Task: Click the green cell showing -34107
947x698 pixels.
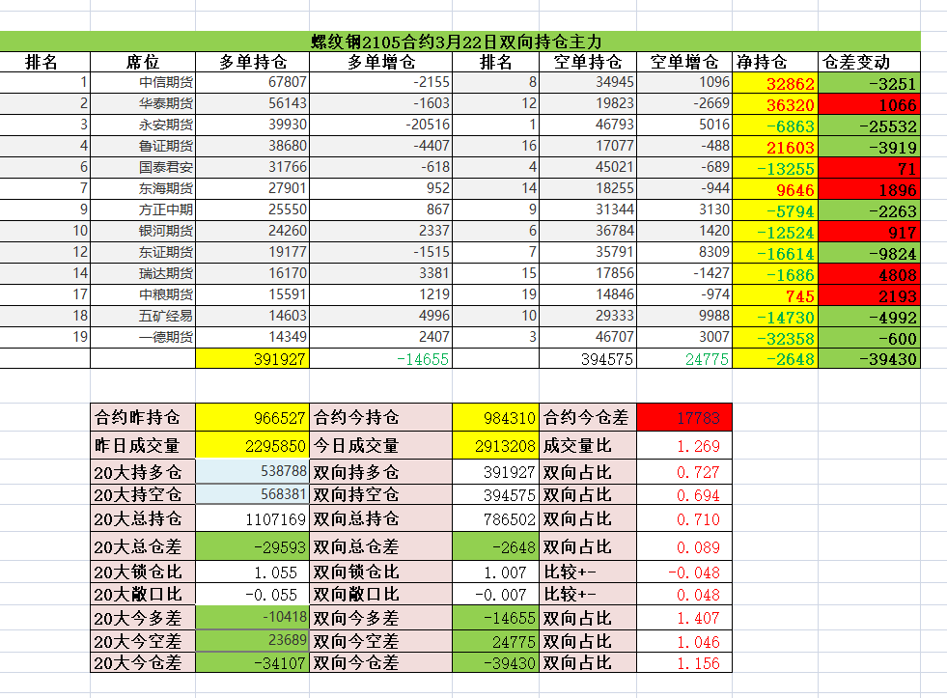Action: point(251,663)
